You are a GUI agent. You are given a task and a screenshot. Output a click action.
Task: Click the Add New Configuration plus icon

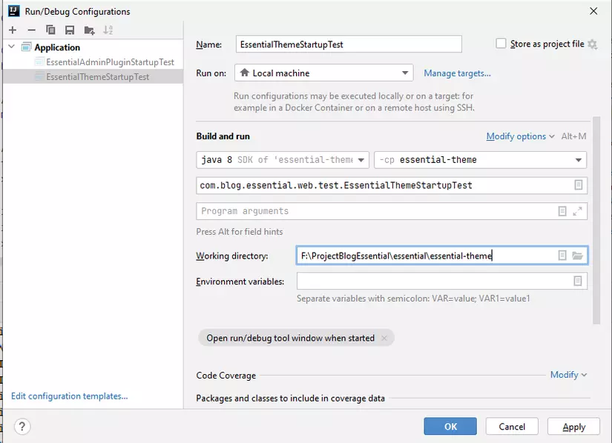coord(13,30)
